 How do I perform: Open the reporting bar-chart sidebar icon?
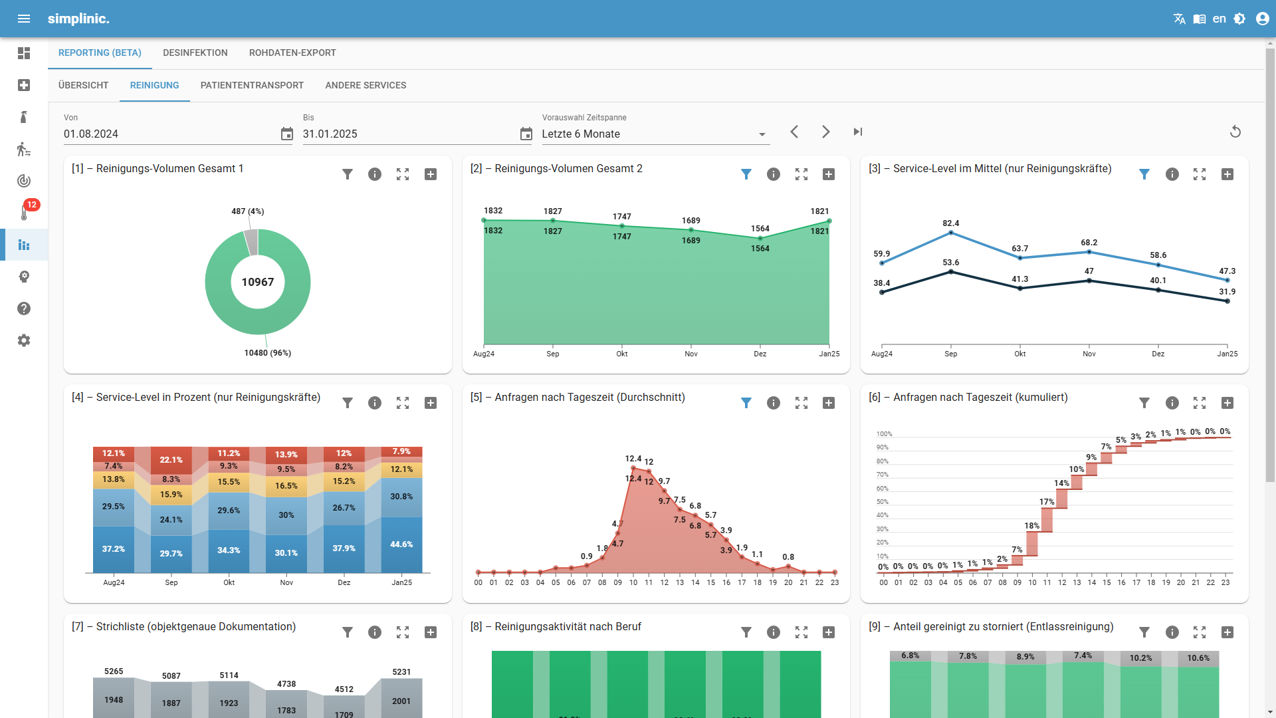tap(24, 245)
